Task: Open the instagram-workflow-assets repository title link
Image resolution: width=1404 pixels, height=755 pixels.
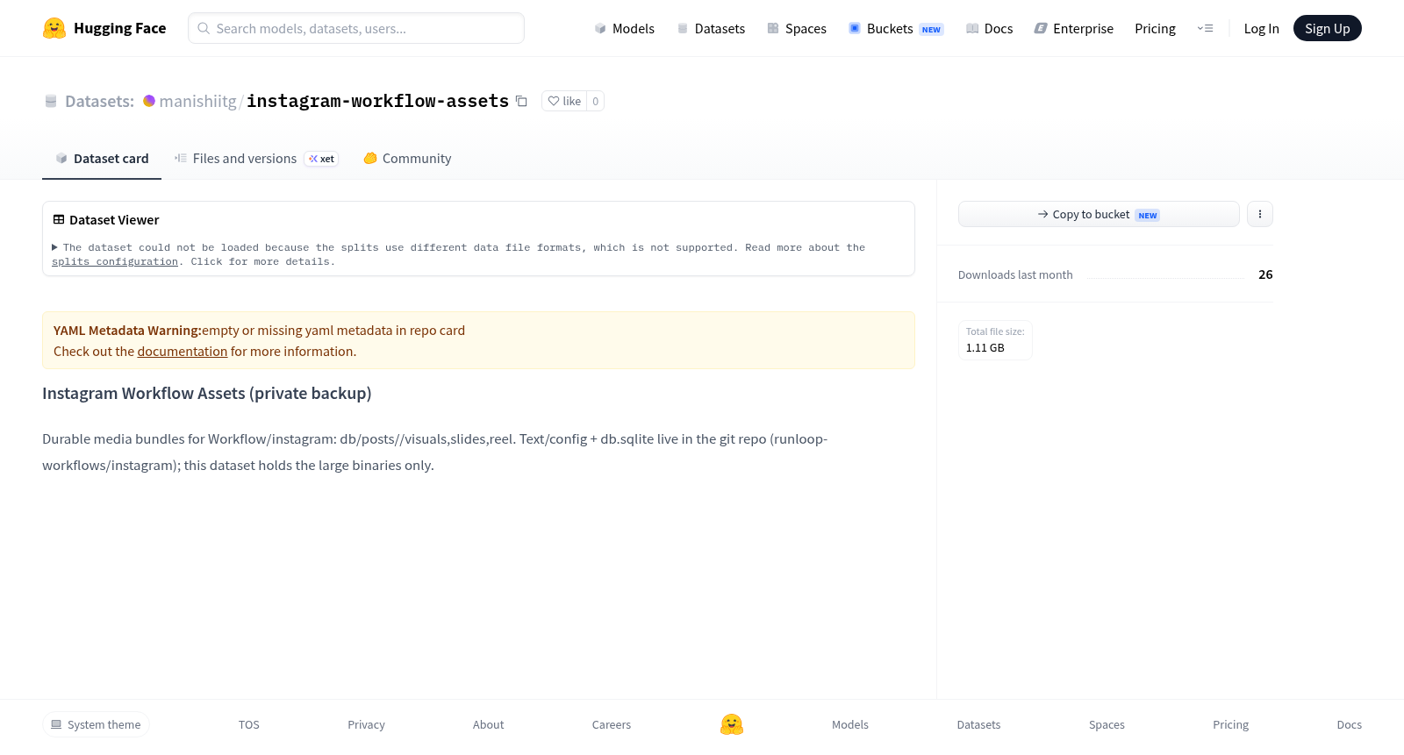Action: tap(377, 101)
